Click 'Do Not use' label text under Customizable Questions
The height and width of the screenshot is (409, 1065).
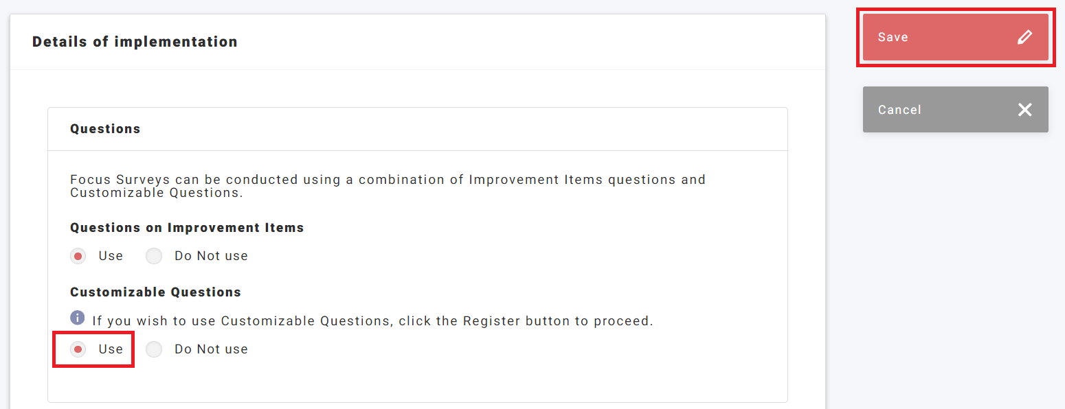[211, 349]
